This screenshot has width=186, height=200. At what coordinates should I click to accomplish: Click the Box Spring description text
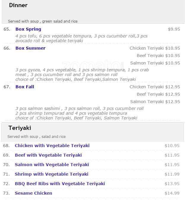coord(81,38)
